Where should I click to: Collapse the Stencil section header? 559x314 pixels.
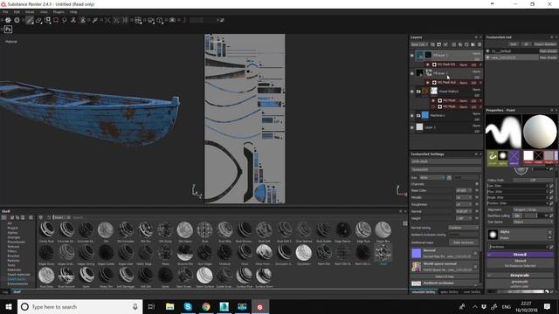(x=520, y=255)
